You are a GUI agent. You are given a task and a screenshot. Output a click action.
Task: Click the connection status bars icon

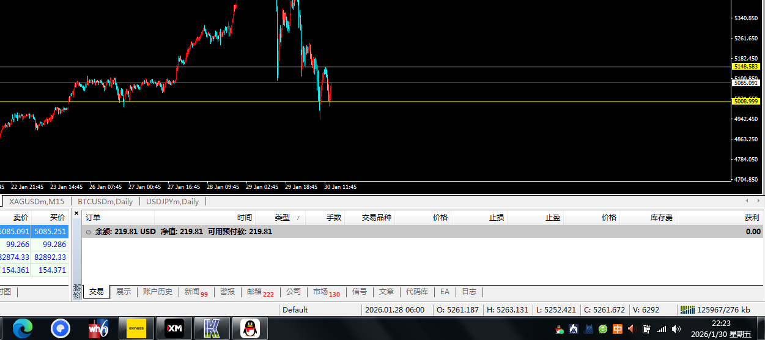click(x=687, y=310)
